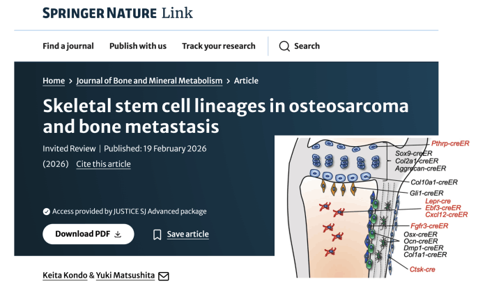
Task: Click the Article breadcrumb item
Action: [246, 81]
